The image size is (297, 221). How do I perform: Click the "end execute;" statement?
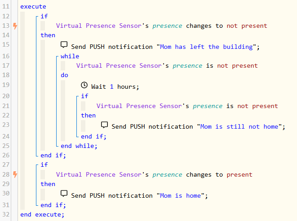42,215
